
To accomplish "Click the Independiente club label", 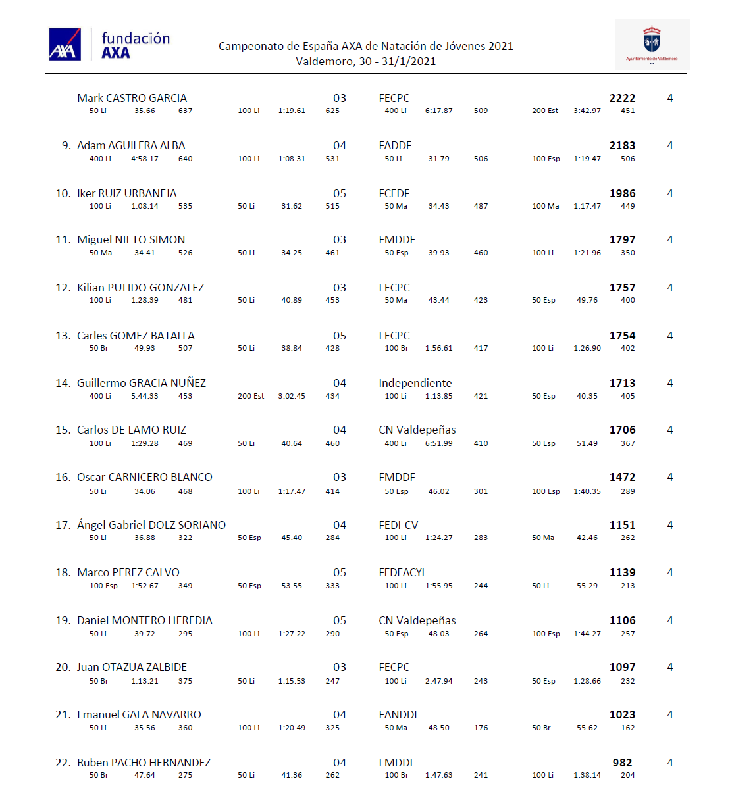I will pyautogui.click(x=415, y=383).
